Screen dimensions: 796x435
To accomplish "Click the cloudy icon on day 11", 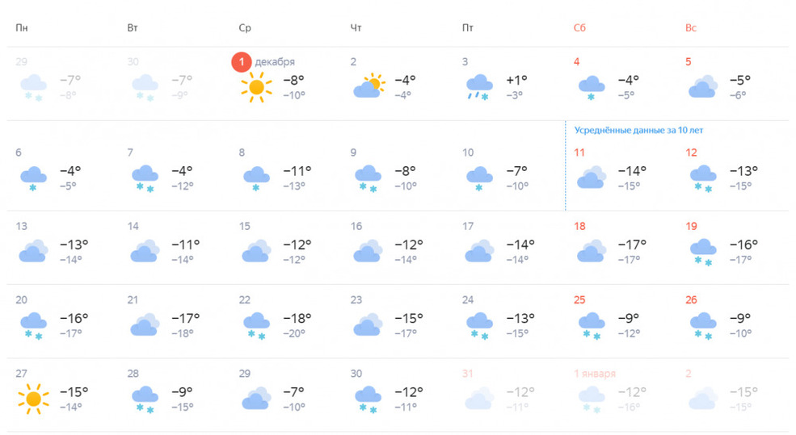I will (592, 177).
